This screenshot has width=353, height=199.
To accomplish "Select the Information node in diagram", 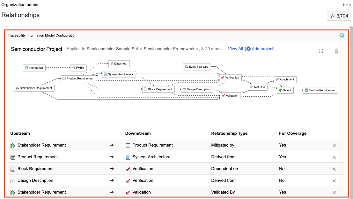I will click(x=34, y=68).
